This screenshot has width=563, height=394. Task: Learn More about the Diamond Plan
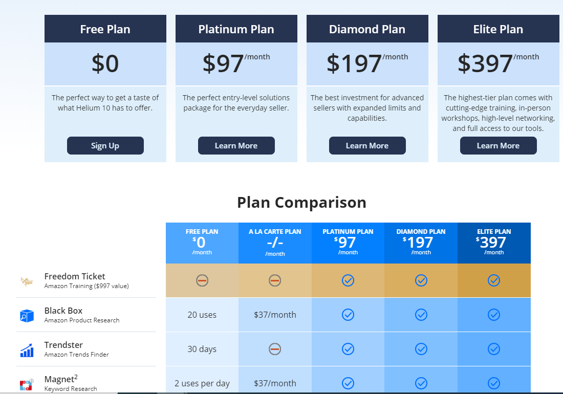[x=367, y=146]
